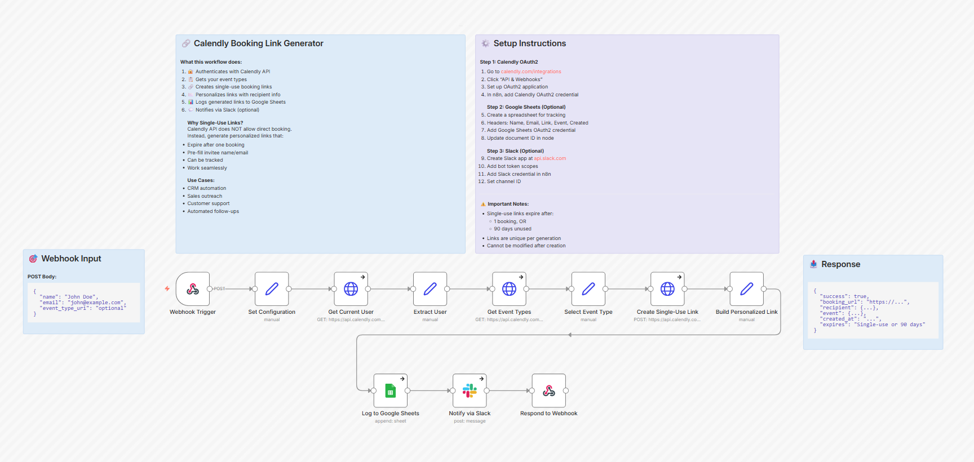Open the api.slack.com link

[550, 158]
